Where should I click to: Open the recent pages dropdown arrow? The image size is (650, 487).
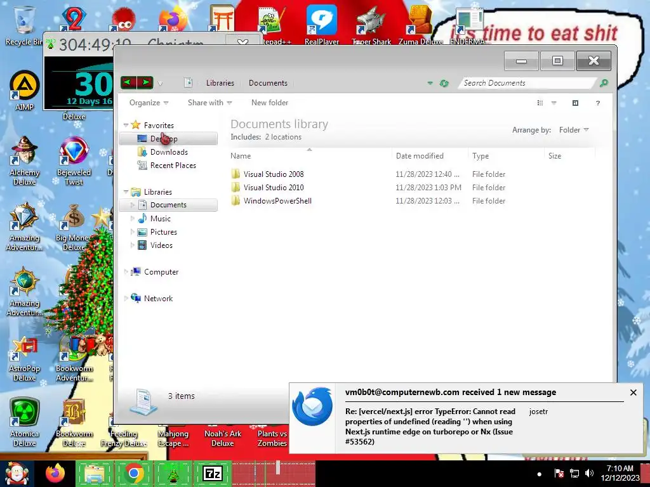point(160,83)
